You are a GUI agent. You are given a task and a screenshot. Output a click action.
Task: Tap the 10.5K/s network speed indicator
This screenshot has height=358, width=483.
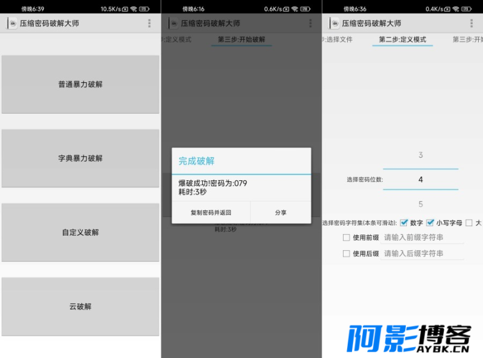pyautogui.click(x=111, y=9)
